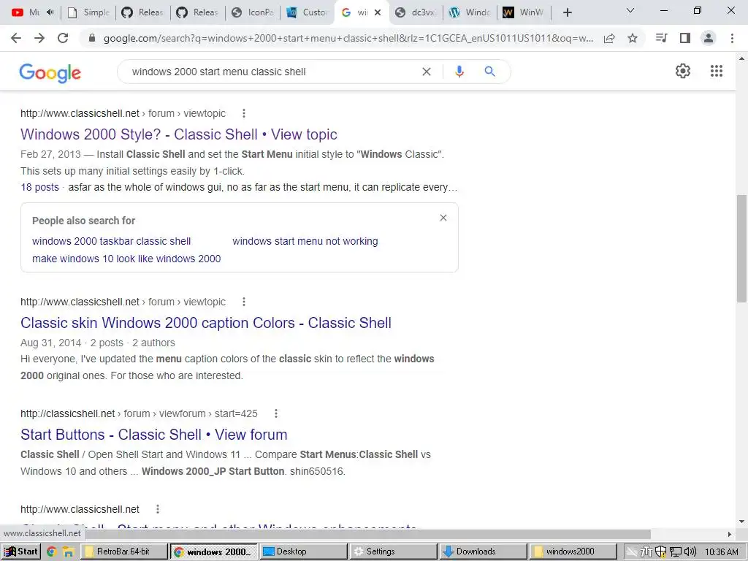Mute the audio-playing YouTube tab

pos(50,12)
